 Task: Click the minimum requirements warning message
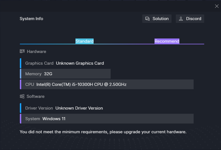(103, 132)
